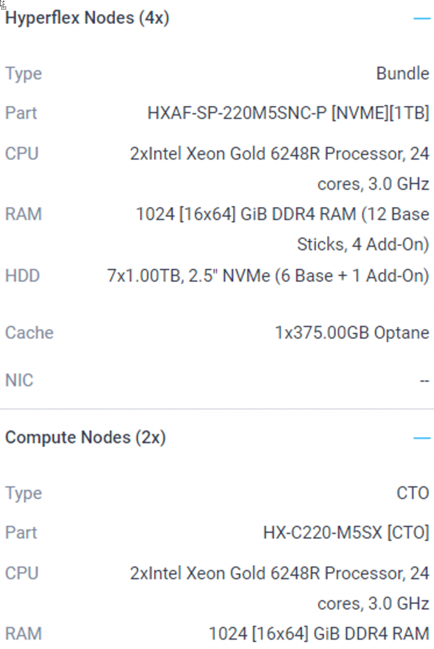The height and width of the screenshot is (649, 434).
Task: Click the Cache row label
Action: (x=29, y=333)
